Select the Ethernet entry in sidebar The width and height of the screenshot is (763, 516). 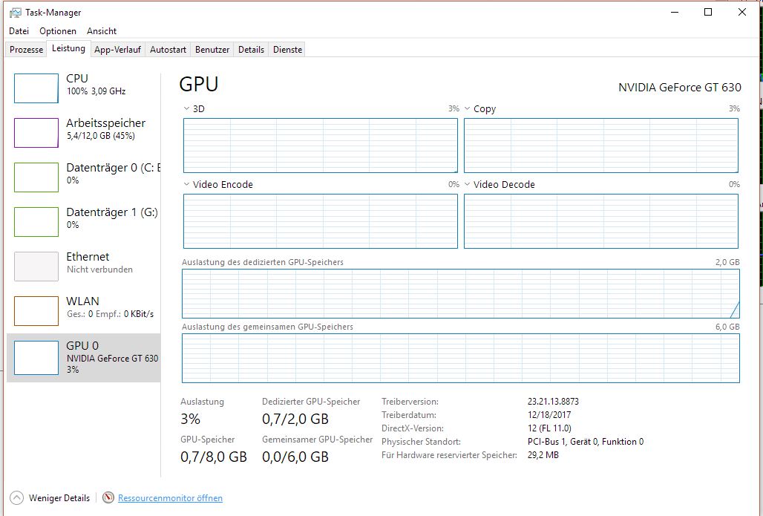pos(84,266)
